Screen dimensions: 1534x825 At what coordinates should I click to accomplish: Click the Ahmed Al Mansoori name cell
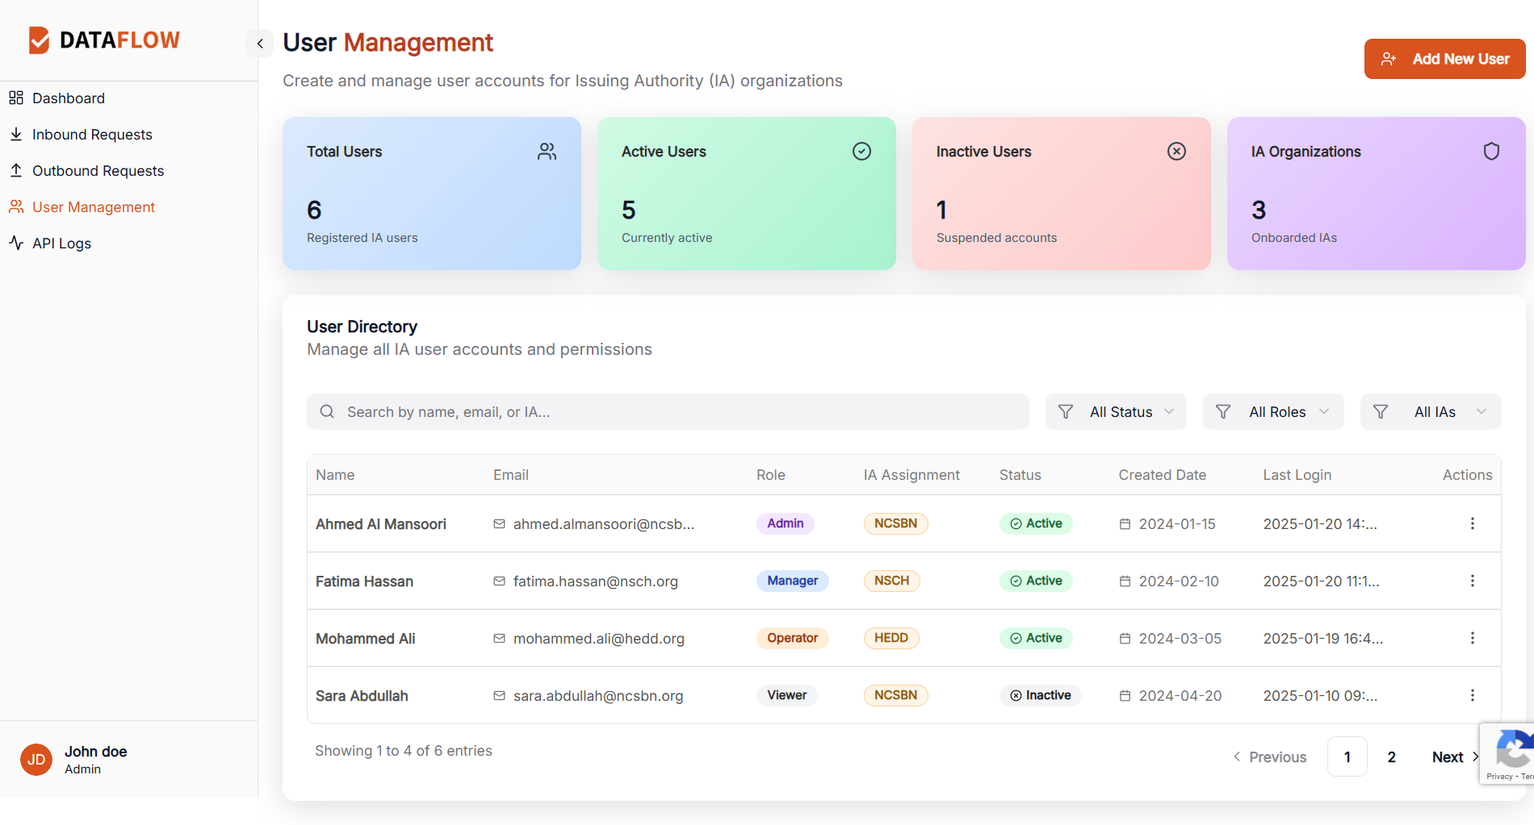(381, 524)
